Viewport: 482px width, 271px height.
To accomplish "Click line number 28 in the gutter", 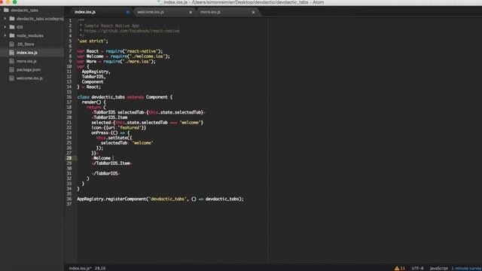I will click(x=69, y=158).
